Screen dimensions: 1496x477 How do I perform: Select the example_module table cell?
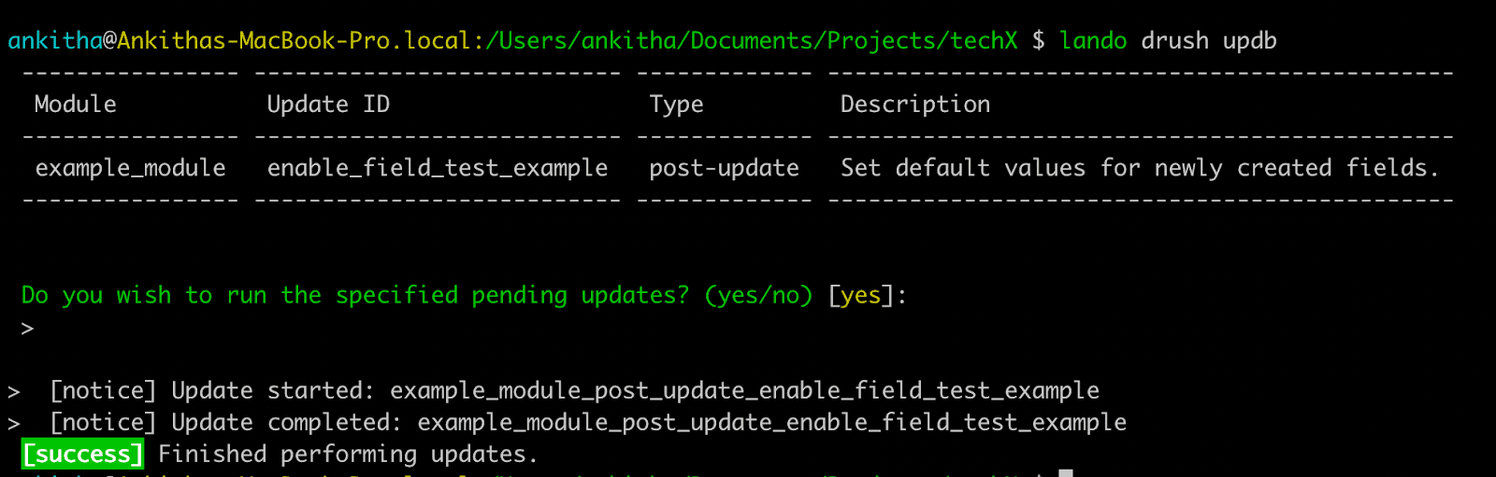pos(130,168)
